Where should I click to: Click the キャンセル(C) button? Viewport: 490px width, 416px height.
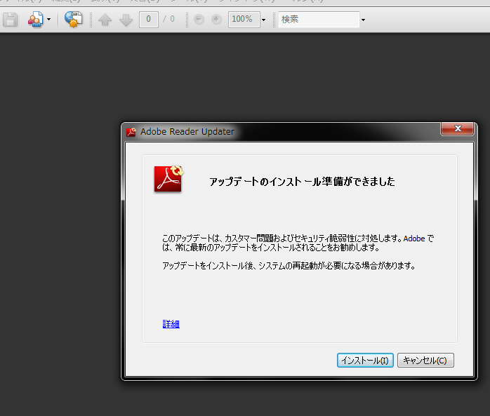[425, 361]
